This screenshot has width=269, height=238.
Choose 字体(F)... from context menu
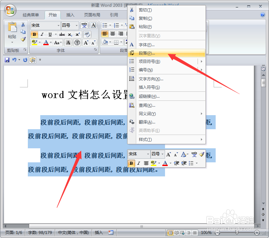click(166, 45)
